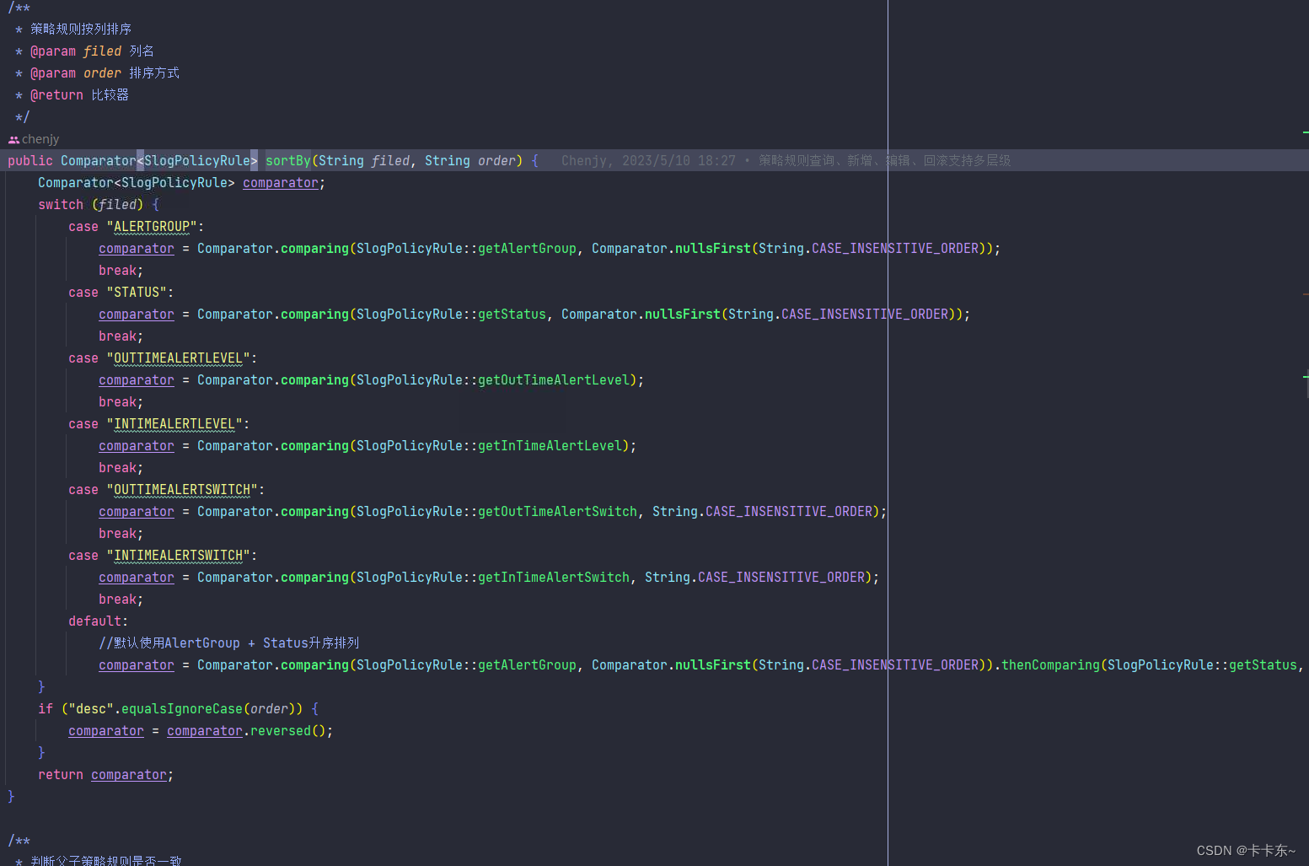Click 'String filed' parameter in sortBy signature

tap(364, 160)
